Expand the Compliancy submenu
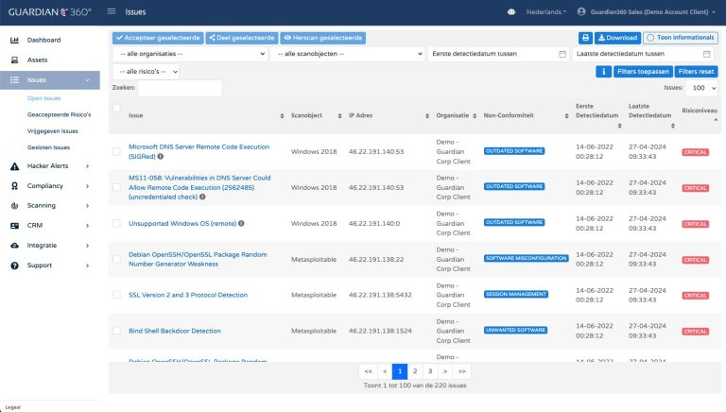Image resolution: width=726 pixels, height=412 pixels. 87,186
